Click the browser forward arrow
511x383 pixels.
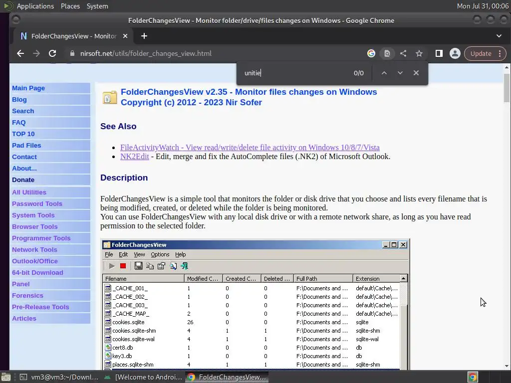[36, 53]
